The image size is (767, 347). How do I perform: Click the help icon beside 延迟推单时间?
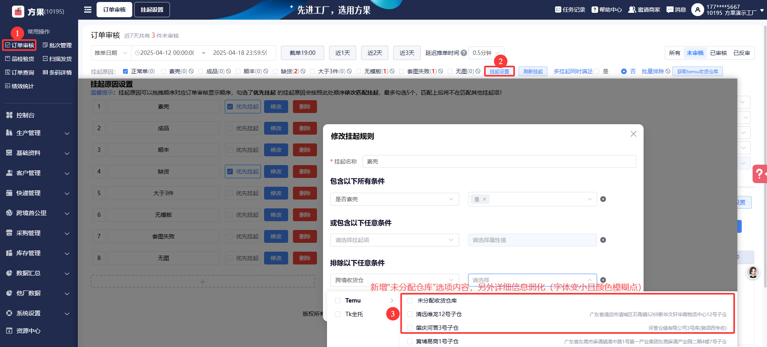(464, 53)
